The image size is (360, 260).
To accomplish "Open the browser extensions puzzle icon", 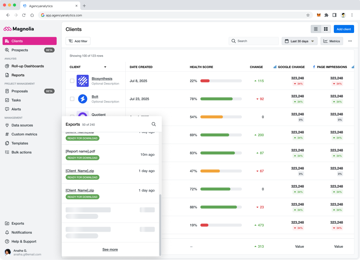I will point(326,15).
